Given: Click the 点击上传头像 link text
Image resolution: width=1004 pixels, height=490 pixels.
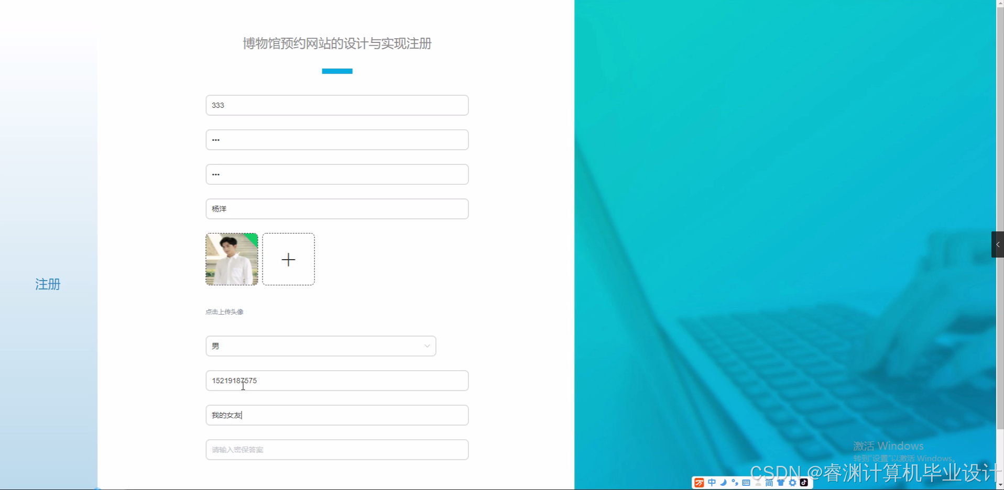Looking at the screenshot, I should pos(224,311).
